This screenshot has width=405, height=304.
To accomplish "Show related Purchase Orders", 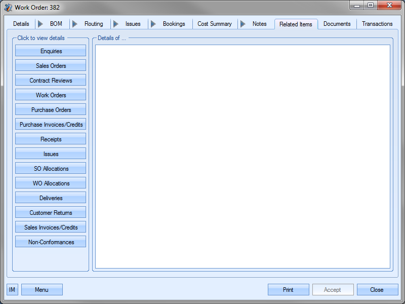I will 51,110.
